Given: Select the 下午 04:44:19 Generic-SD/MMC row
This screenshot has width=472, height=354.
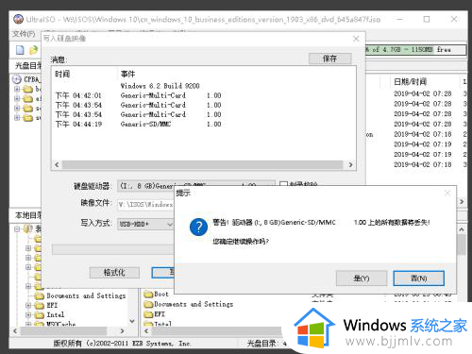Looking at the screenshot, I should tap(139, 124).
